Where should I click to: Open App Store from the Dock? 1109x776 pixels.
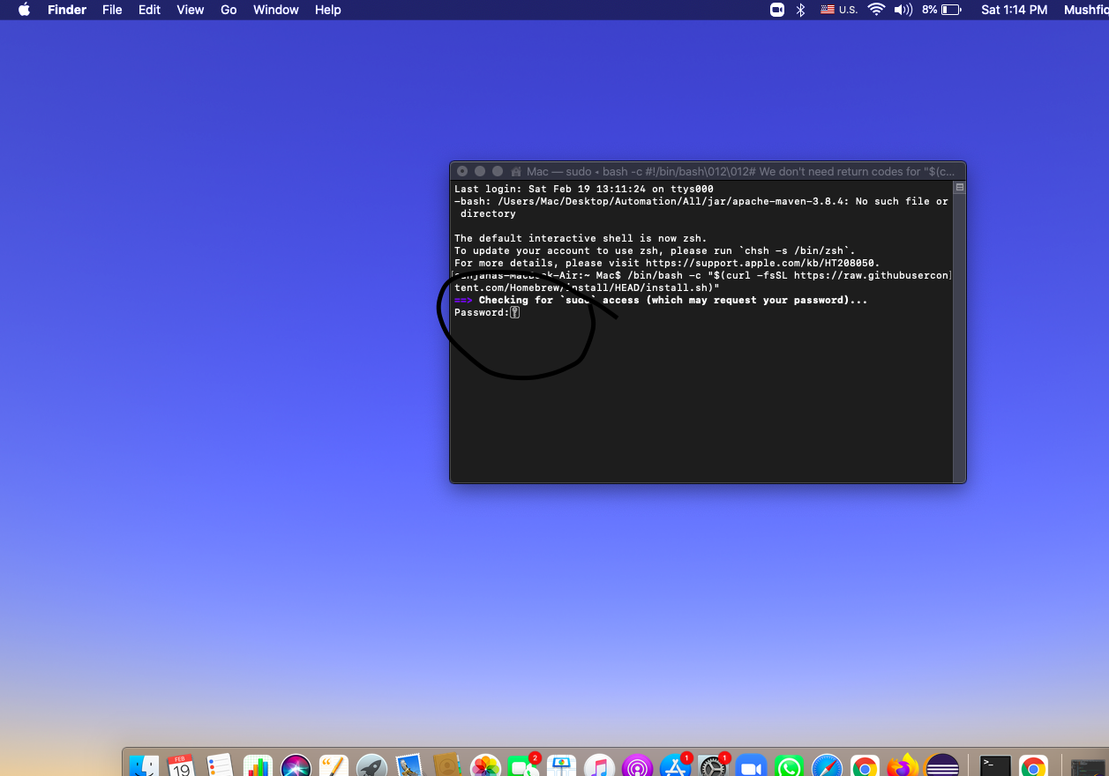coord(676,767)
